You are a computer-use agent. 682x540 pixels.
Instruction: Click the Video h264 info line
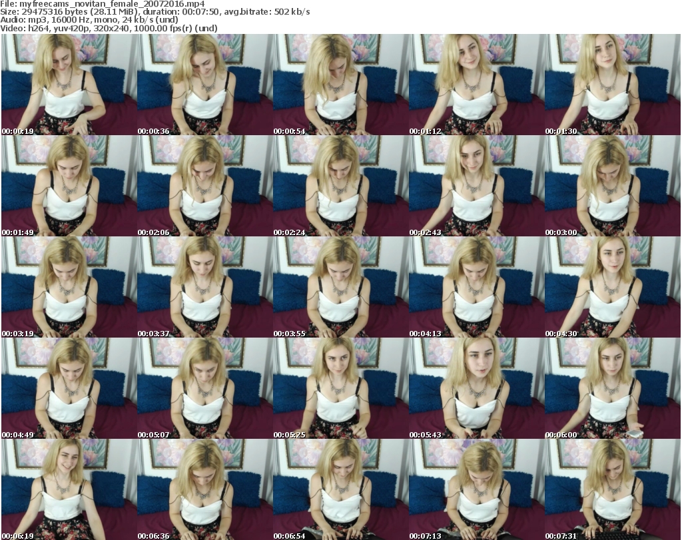point(109,28)
